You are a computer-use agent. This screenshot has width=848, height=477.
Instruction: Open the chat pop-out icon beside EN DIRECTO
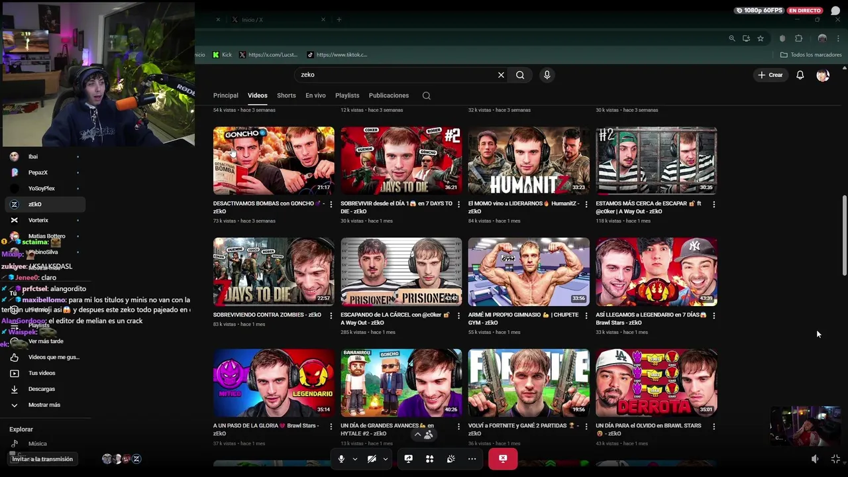835,11
